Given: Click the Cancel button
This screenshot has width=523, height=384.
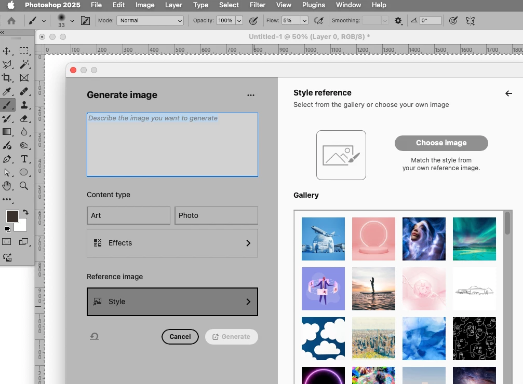Looking at the screenshot, I should (180, 337).
